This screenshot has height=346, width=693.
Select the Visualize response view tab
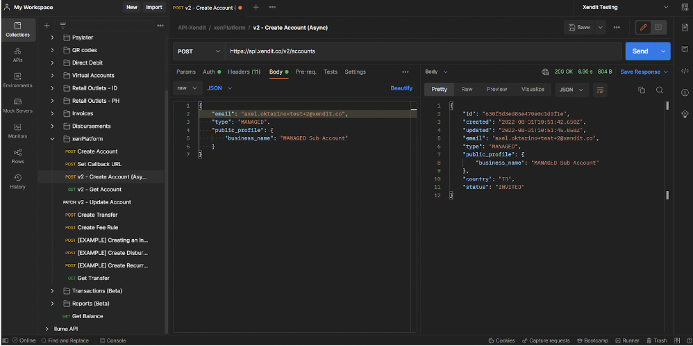pos(533,90)
